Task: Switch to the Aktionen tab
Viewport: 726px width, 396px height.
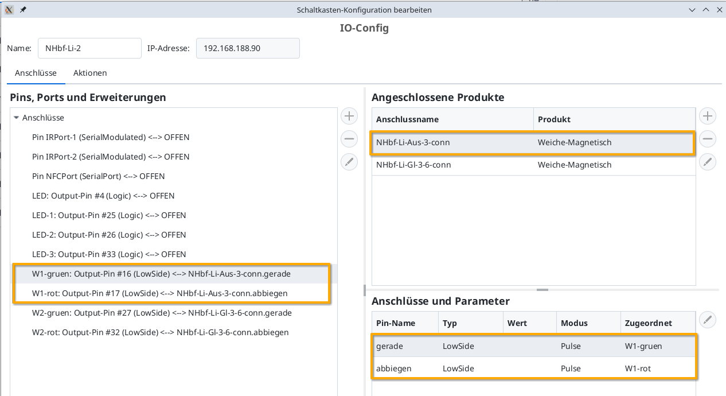Action: tap(90, 73)
